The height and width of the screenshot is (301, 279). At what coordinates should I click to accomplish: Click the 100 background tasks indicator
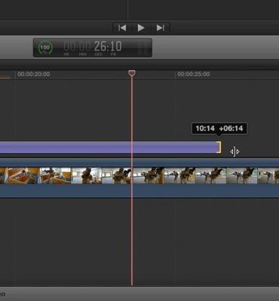pos(45,47)
